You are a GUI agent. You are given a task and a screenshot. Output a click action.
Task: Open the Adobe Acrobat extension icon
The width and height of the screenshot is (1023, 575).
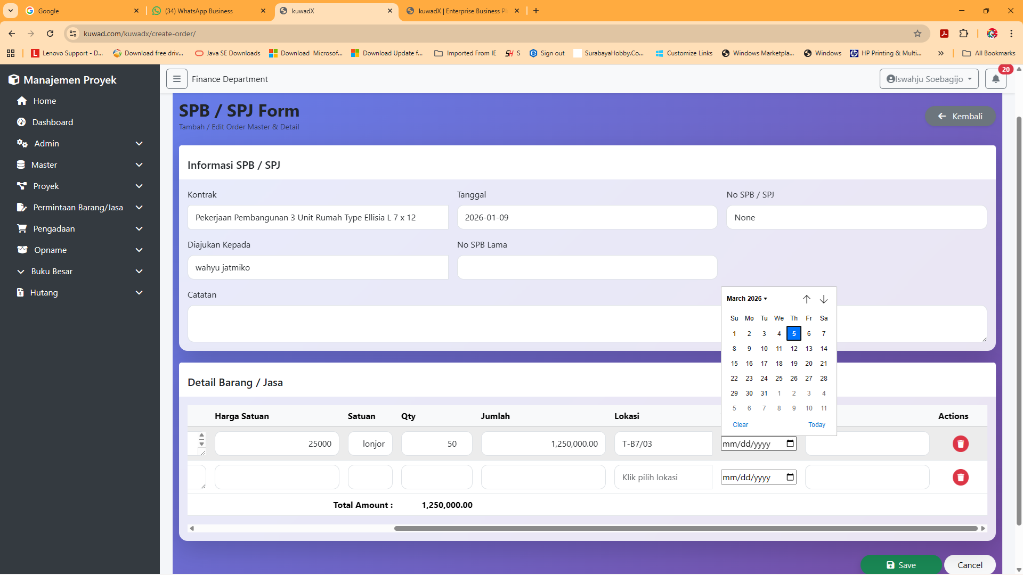click(944, 34)
